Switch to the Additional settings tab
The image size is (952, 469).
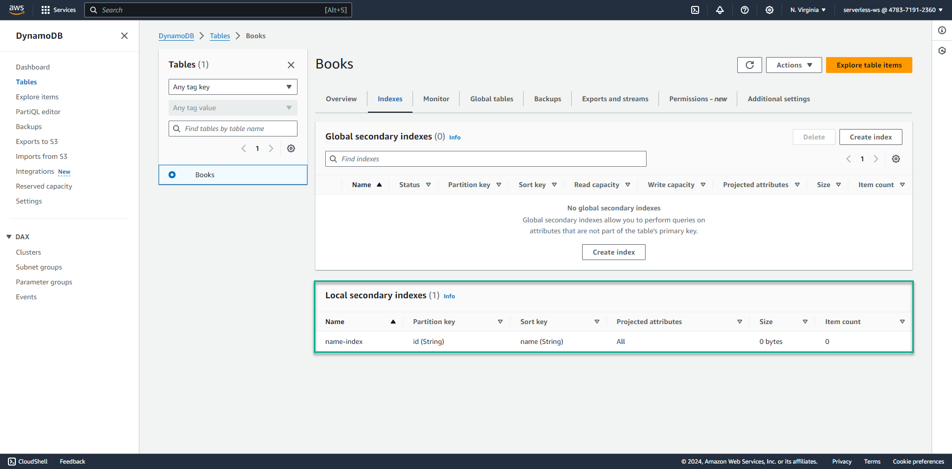(x=778, y=99)
